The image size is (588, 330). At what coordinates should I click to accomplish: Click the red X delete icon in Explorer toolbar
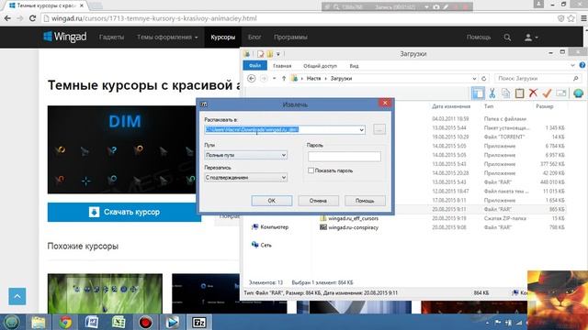[x=533, y=93]
